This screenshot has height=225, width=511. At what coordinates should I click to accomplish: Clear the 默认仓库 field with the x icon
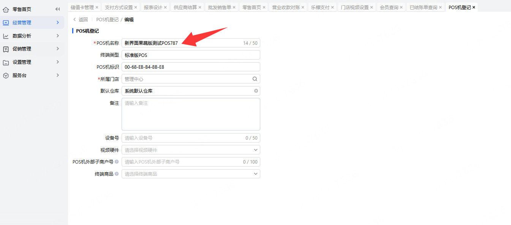point(256,91)
